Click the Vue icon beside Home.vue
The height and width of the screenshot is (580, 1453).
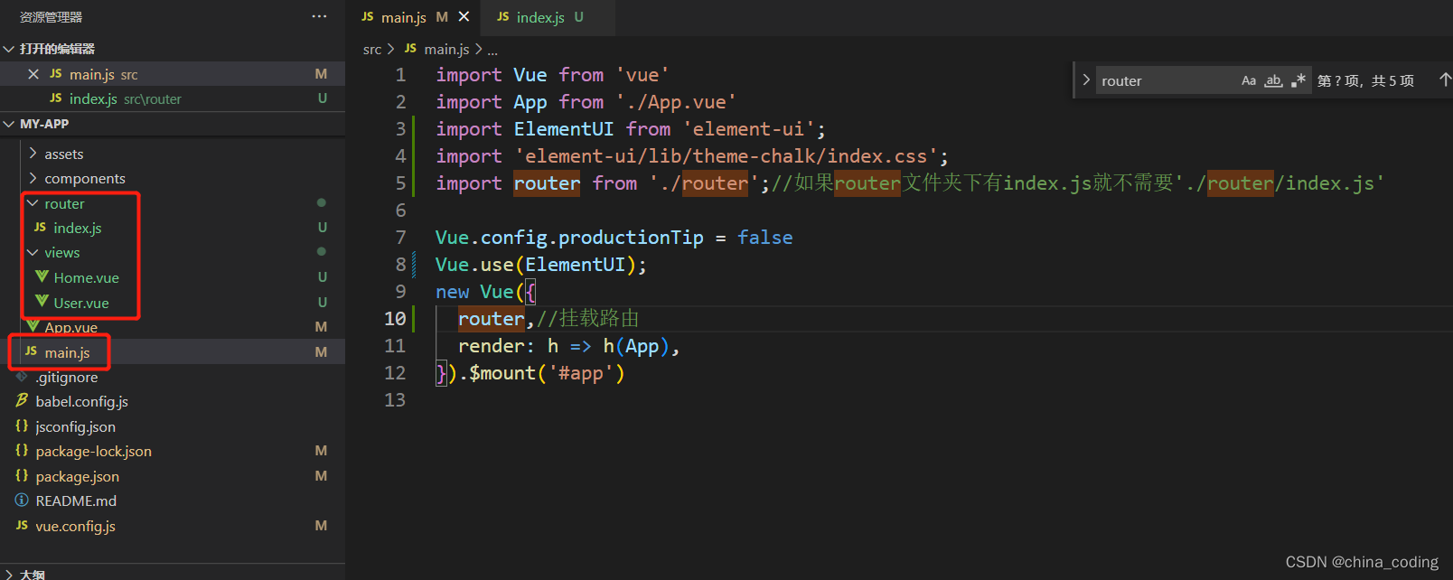(x=42, y=276)
